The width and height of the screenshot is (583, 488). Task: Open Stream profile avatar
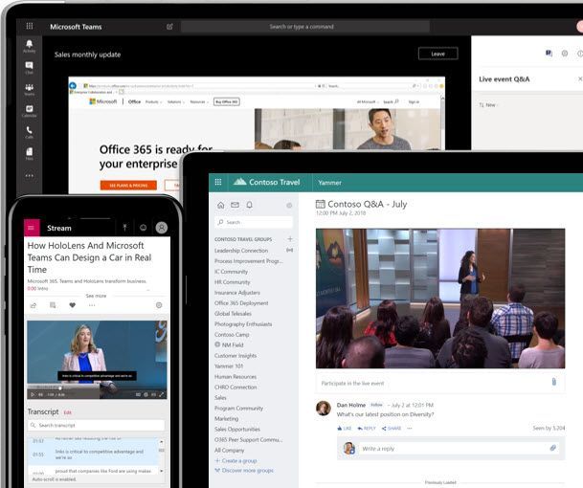click(x=162, y=228)
